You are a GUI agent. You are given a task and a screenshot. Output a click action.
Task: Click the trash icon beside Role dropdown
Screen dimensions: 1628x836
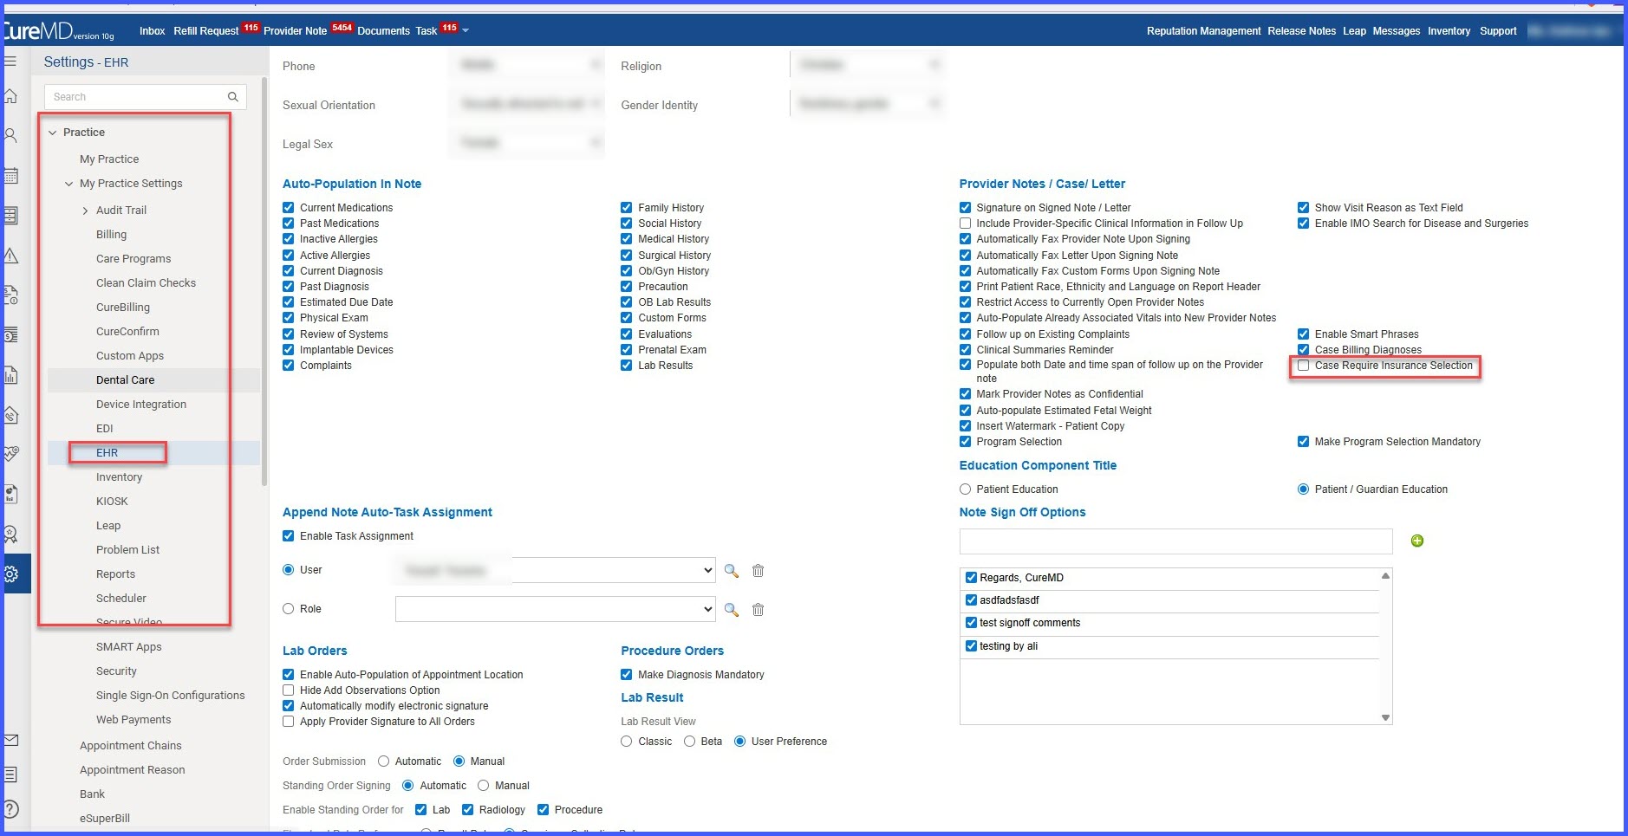758,610
